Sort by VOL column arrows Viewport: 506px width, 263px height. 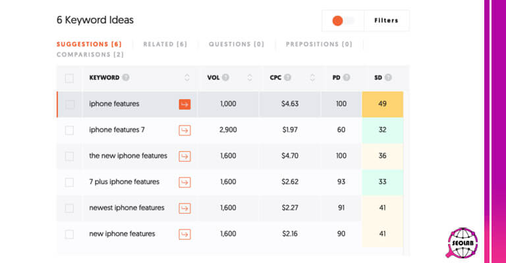(250, 78)
